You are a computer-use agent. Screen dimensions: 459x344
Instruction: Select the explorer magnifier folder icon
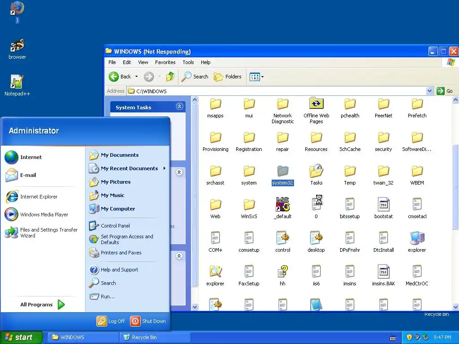(215, 271)
